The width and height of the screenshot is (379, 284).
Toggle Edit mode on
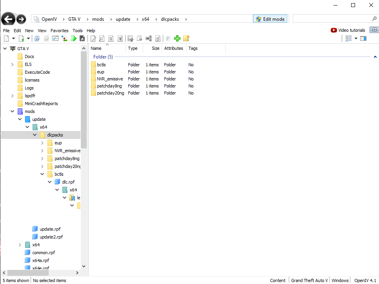(x=270, y=19)
